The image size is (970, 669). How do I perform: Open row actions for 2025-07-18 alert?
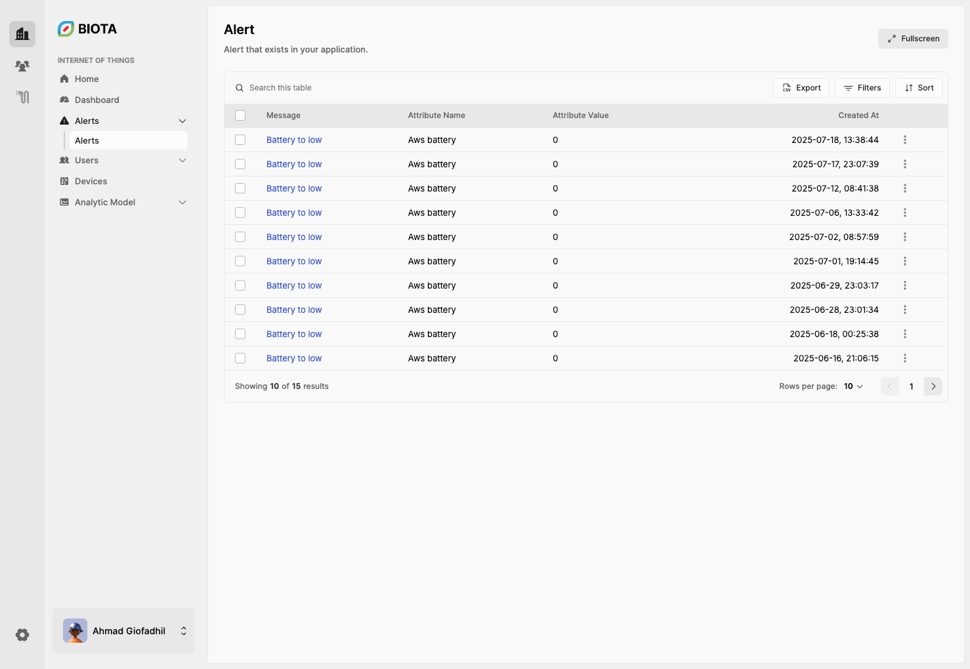tap(904, 140)
